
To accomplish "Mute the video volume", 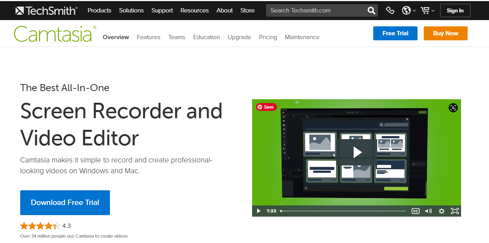I will (428, 211).
